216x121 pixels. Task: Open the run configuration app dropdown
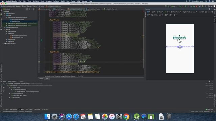(174, 6)
